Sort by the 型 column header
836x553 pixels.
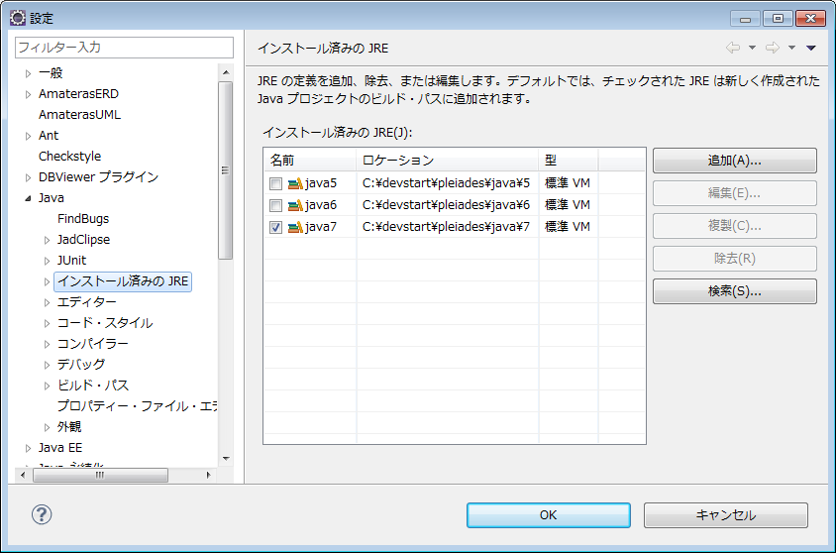pyautogui.click(x=569, y=160)
